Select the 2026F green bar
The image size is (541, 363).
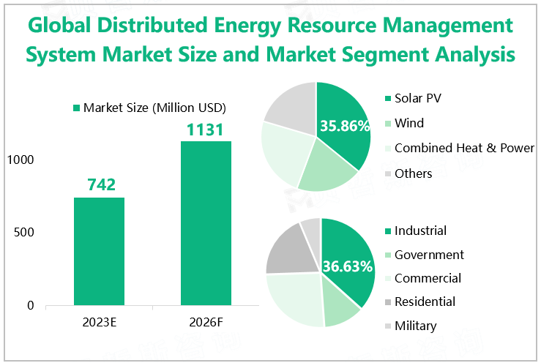pyautogui.click(x=206, y=223)
